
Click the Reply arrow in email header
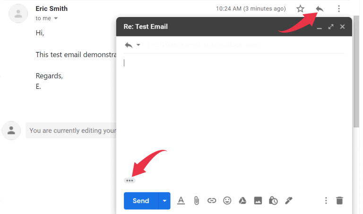pyautogui.click(x=320, y=9)
